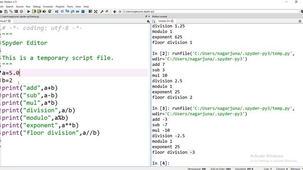
Task: Click 'mul -10' console output
Action: [161, 130]
